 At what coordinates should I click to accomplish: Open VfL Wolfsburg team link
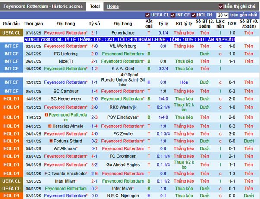pyautogui.click(x=123, y=46)
